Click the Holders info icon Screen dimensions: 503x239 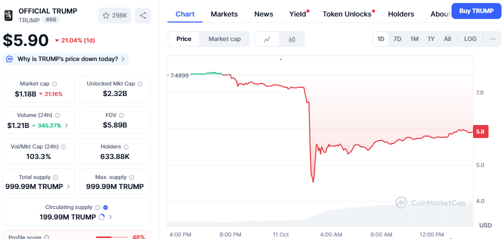(125, 147)
